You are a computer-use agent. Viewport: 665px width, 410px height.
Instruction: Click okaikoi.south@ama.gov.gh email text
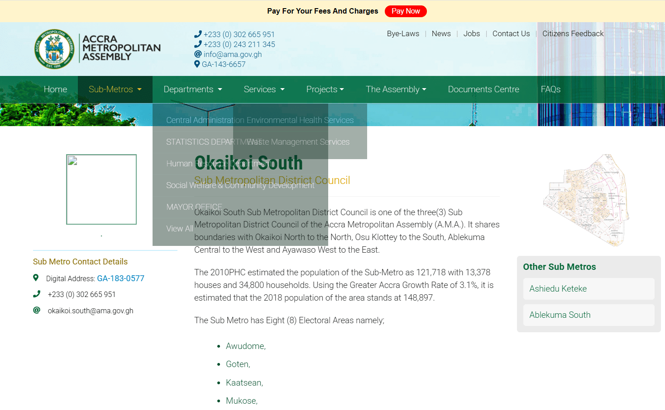coord(91,311)
